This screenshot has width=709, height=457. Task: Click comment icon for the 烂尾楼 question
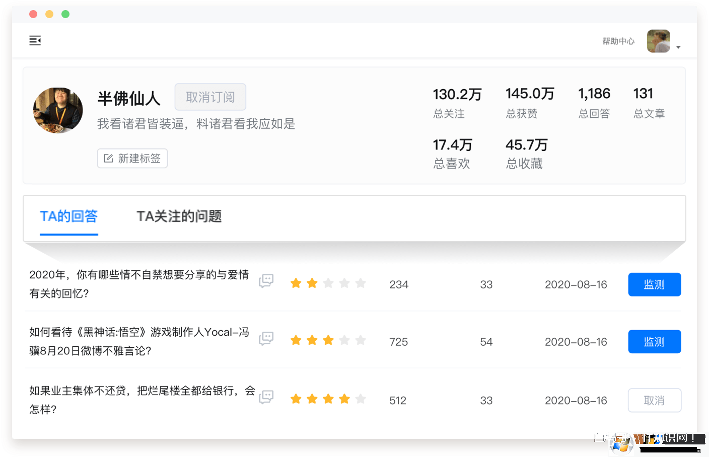point(266,397)
